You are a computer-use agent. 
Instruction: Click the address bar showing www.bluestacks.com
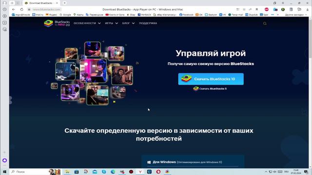point(46,9)
